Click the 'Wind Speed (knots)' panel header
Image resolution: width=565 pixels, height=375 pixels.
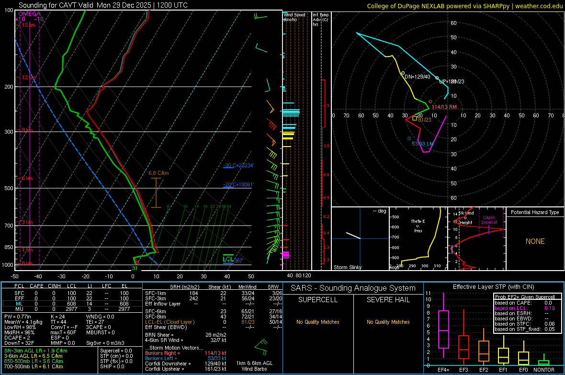click(294, 17)
